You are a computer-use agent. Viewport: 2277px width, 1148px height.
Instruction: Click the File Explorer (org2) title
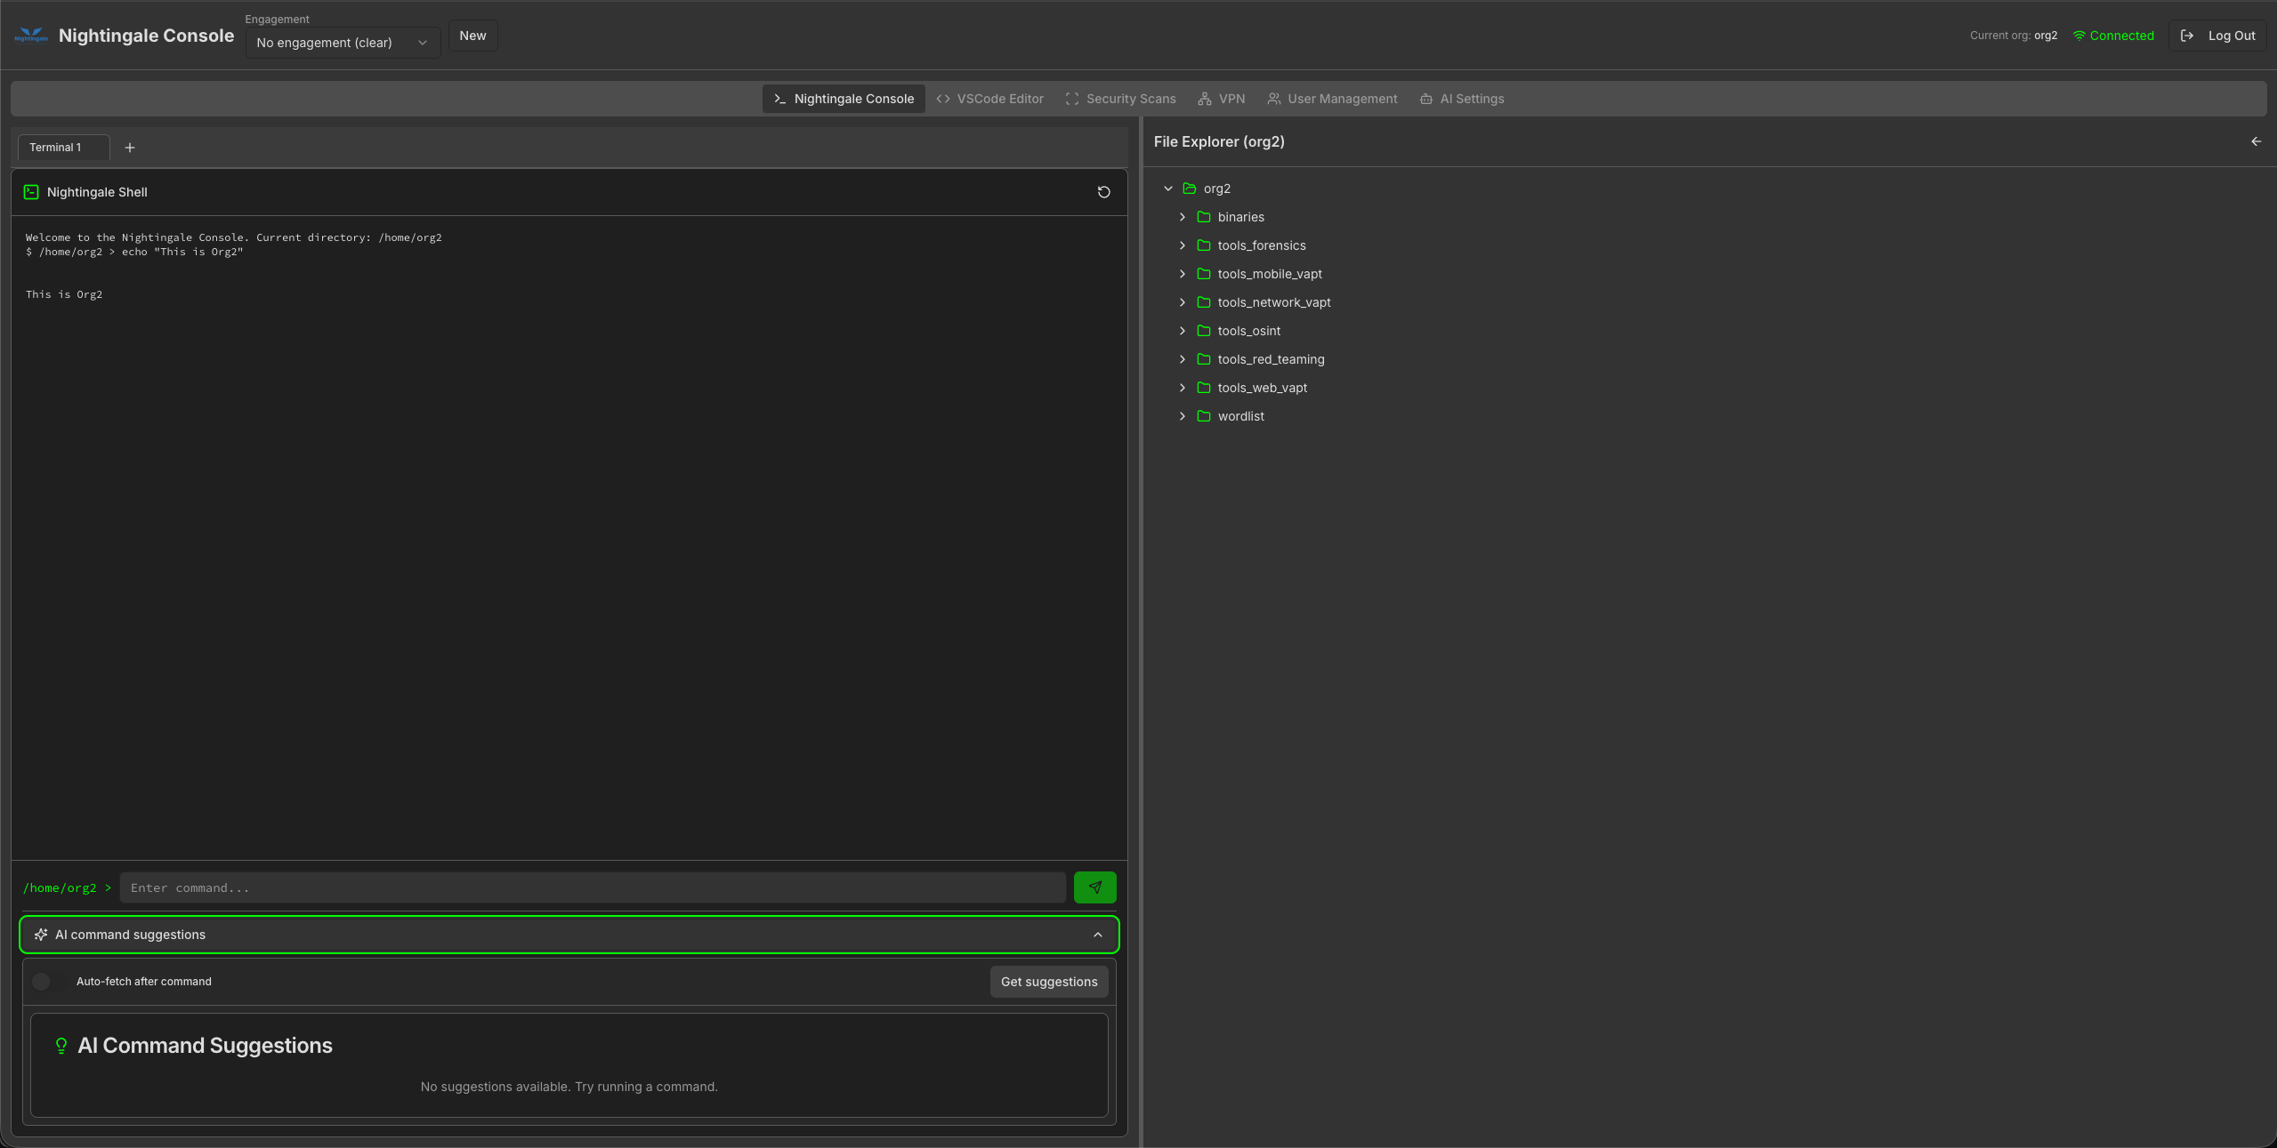click(x=1219, y=141)
